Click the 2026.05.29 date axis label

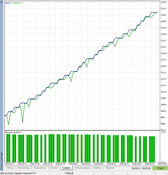(x=60, y=164)
